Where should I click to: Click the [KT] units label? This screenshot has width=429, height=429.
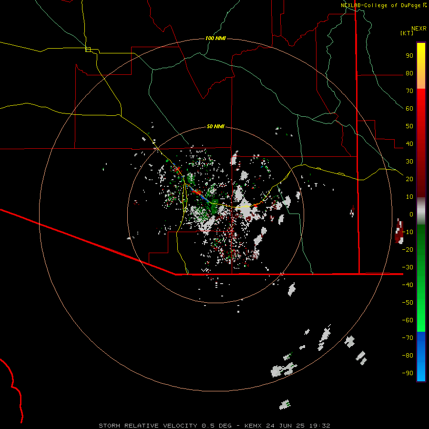(407, 33)
